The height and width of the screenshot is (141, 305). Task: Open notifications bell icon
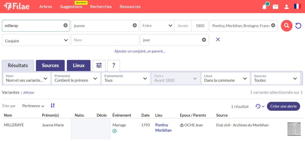coord(264,7)
